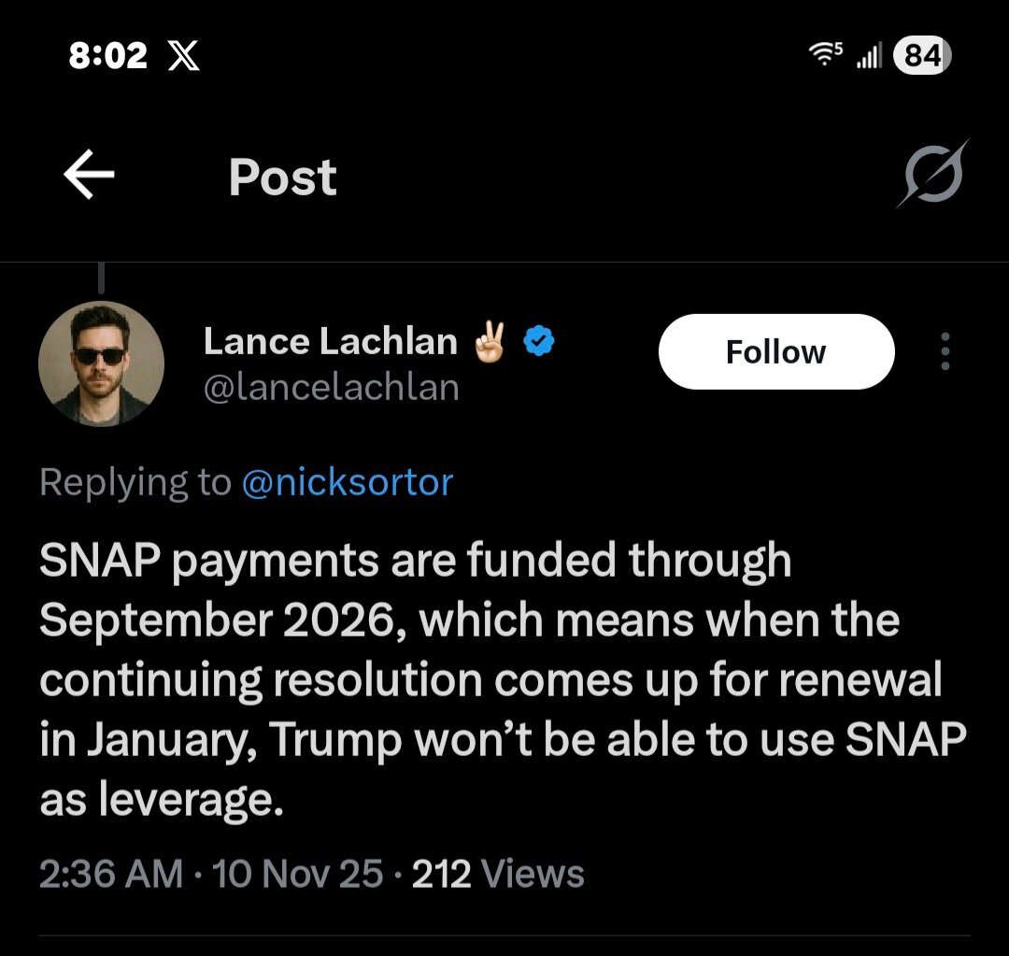Image resolution: width=1009 pixels, height=956 pixels.
Task: Open the @nicksortor profile link
Action: click(347, 482)
